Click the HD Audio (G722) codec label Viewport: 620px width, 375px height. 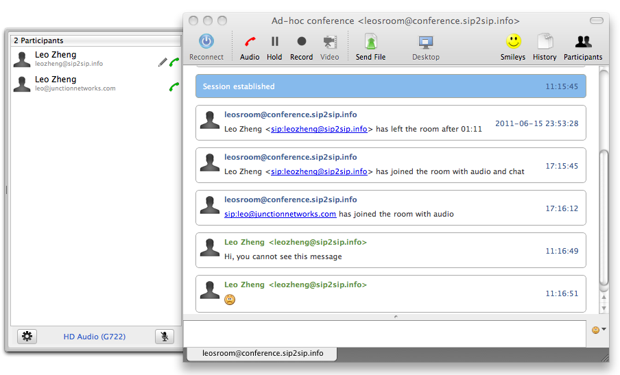(x=95, y=337)
